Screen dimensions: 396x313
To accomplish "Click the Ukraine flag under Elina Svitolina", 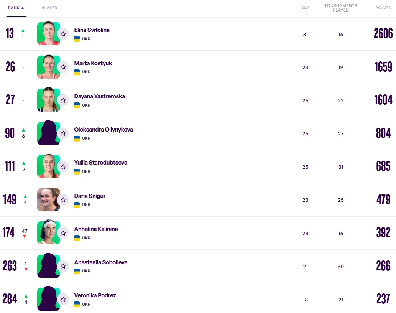I will (77, 39).
